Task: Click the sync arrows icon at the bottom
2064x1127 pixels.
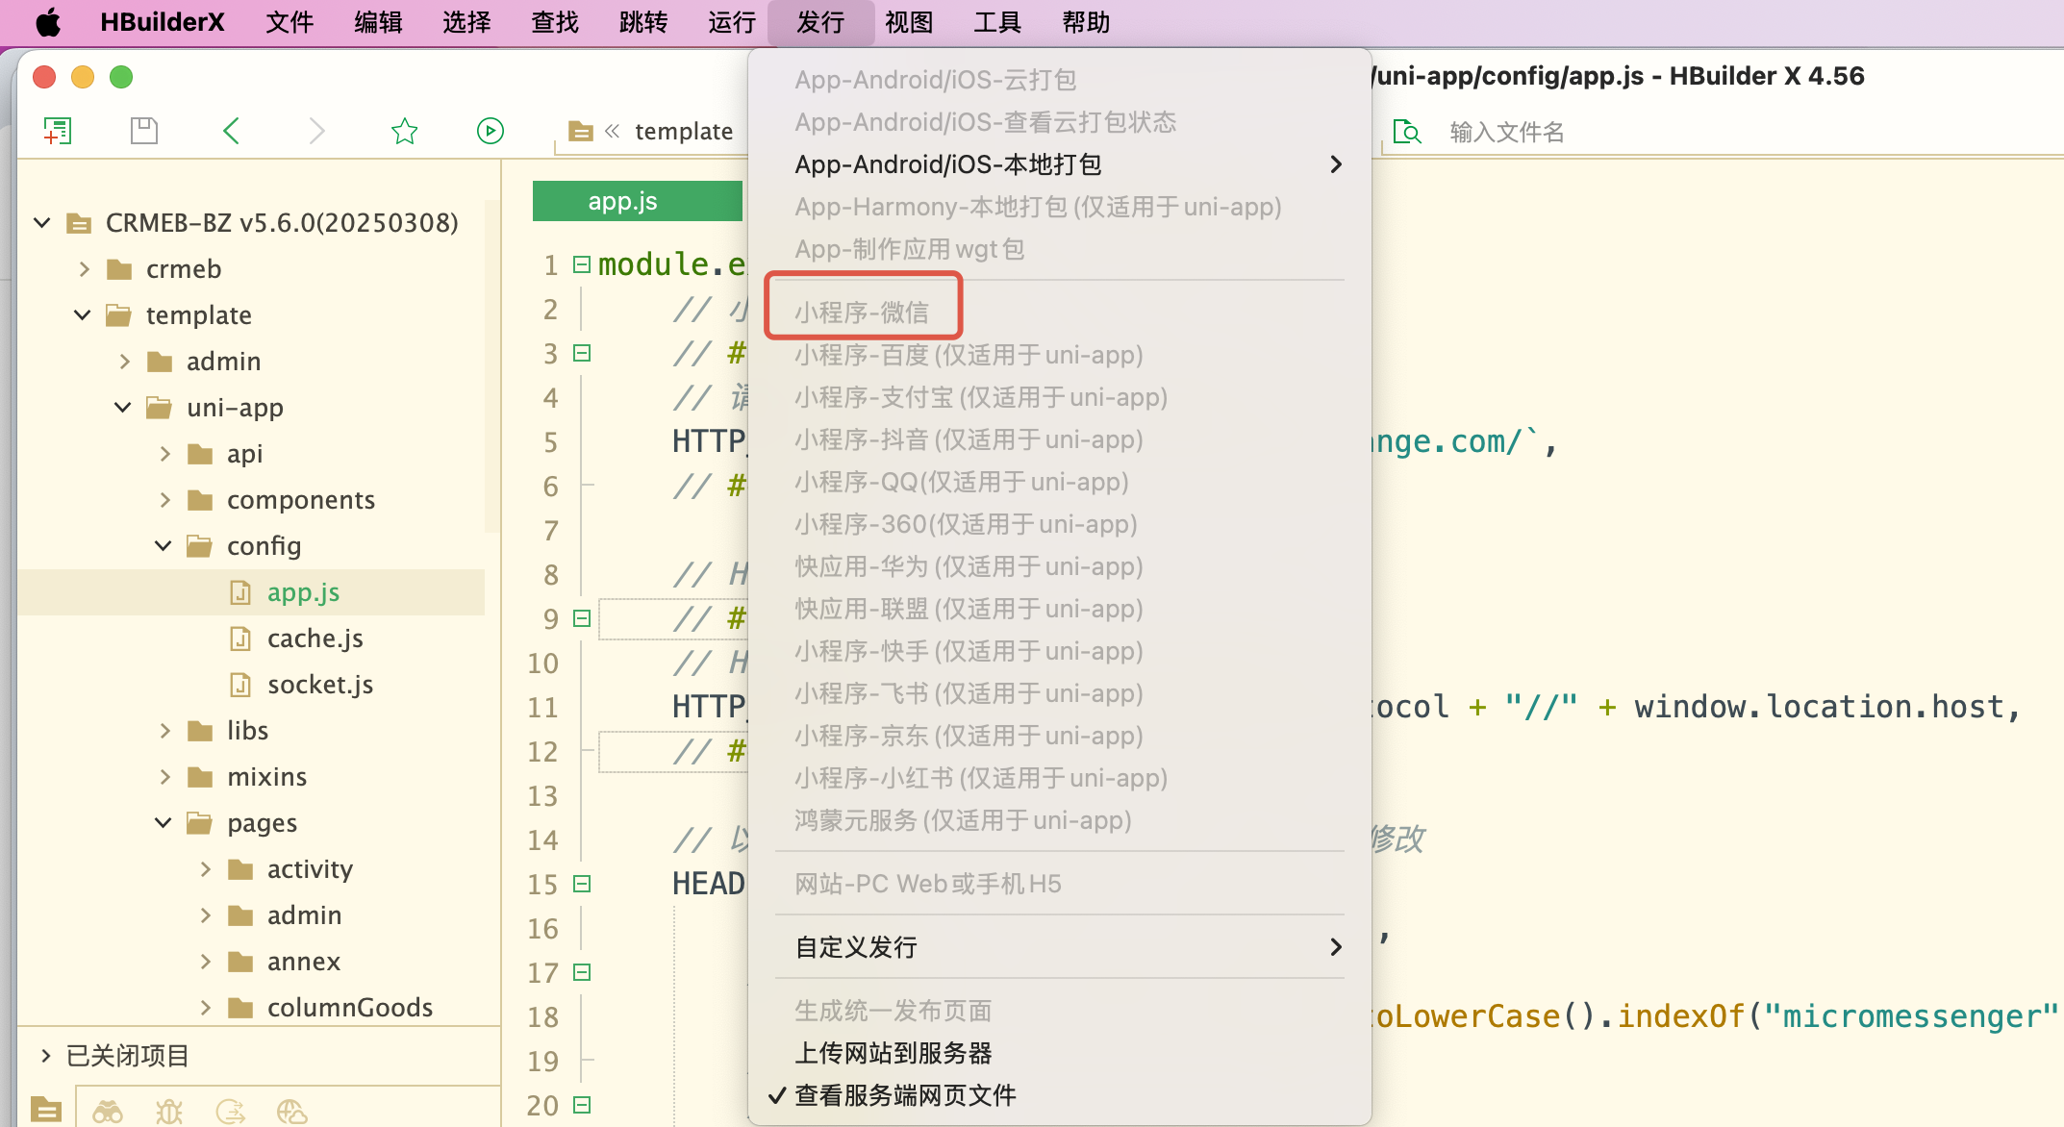Action: pyautogui.click(x=231, y=1112)
